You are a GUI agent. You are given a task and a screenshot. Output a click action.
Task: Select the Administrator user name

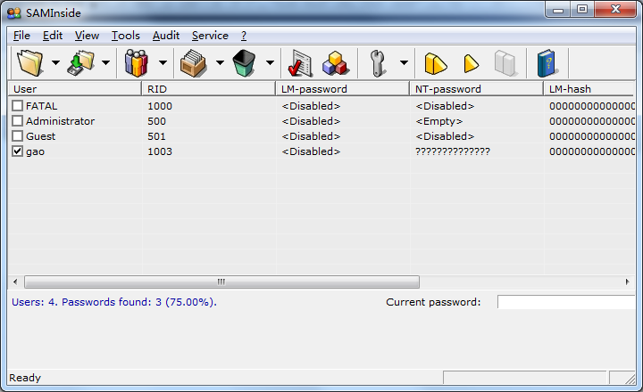point(61,121)
